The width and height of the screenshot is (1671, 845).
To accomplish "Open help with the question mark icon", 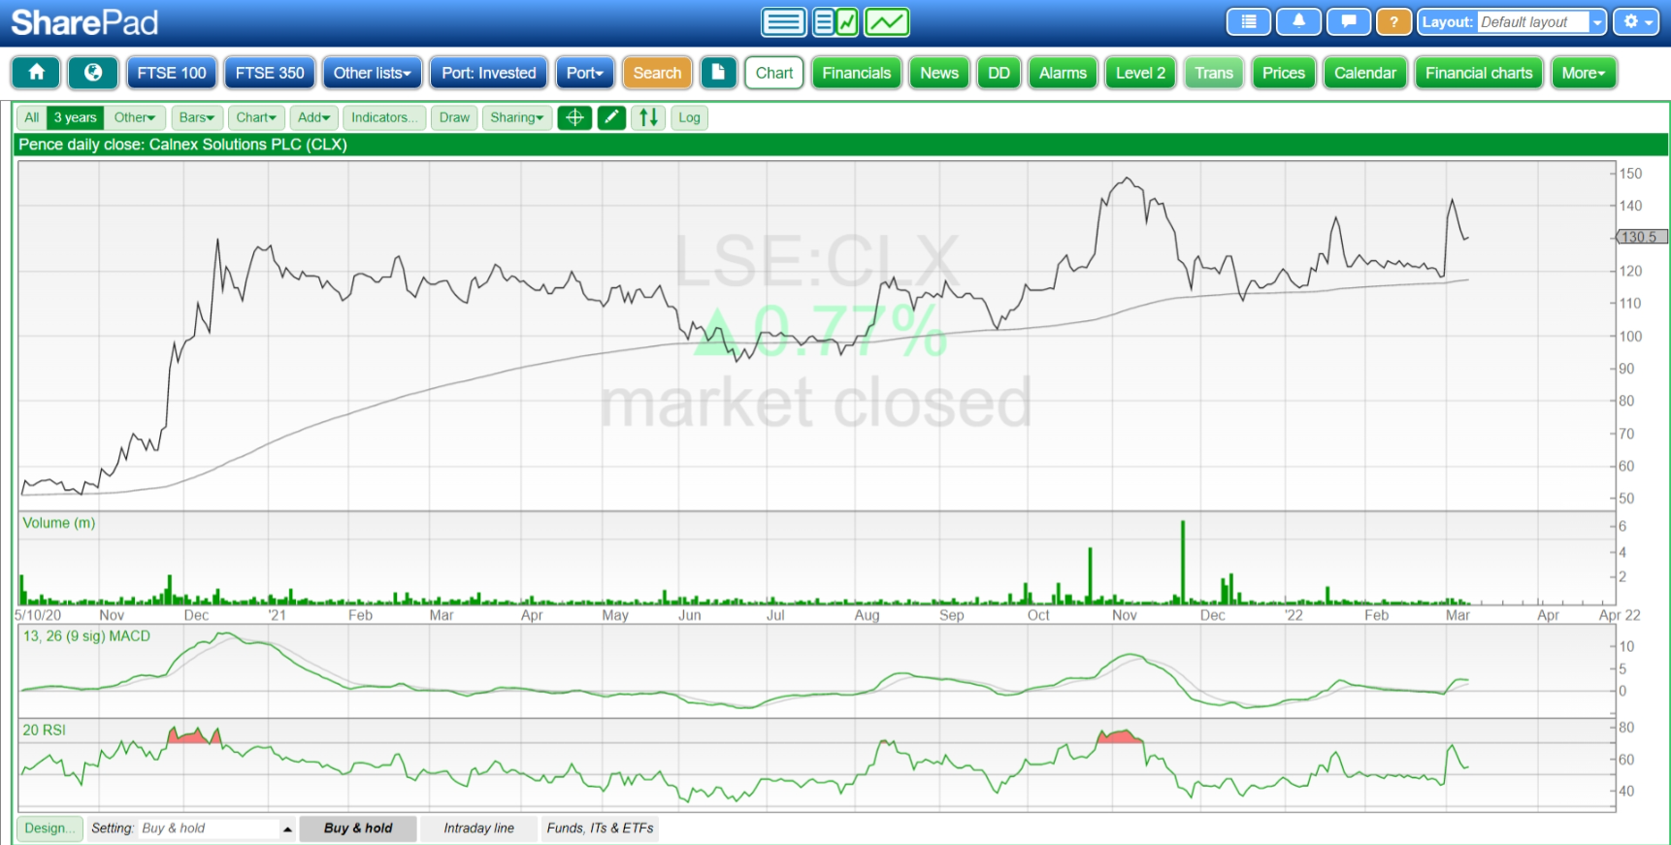I will tap(1393, 21).
